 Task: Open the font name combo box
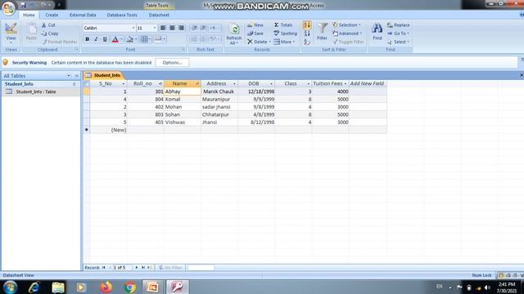coord(109,28)
